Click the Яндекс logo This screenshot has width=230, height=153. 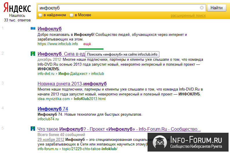17,8
